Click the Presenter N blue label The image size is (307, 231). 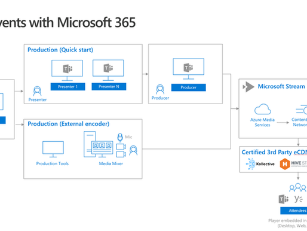[109, 87]
